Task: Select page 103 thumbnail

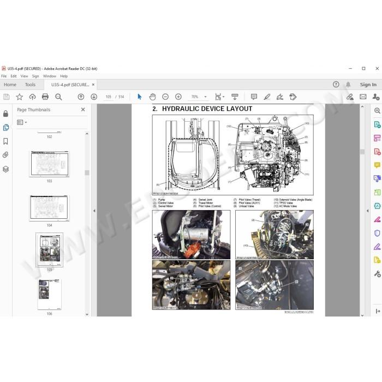Action: click(x=49, y=164)
